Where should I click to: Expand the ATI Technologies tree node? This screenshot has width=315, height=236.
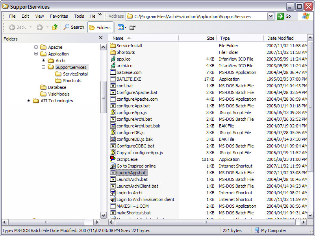point(29,101)
